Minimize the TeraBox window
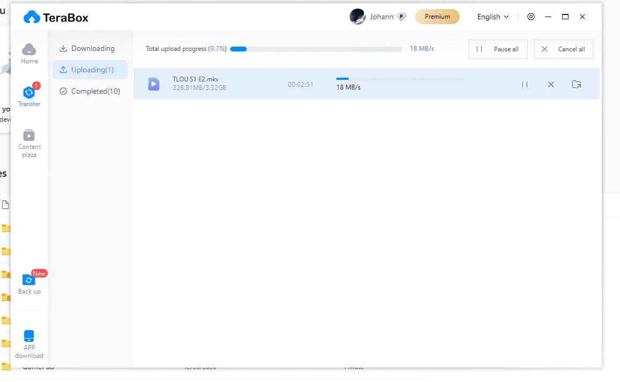This screenshot has width=620, height=382. click(x=548, y=17)
